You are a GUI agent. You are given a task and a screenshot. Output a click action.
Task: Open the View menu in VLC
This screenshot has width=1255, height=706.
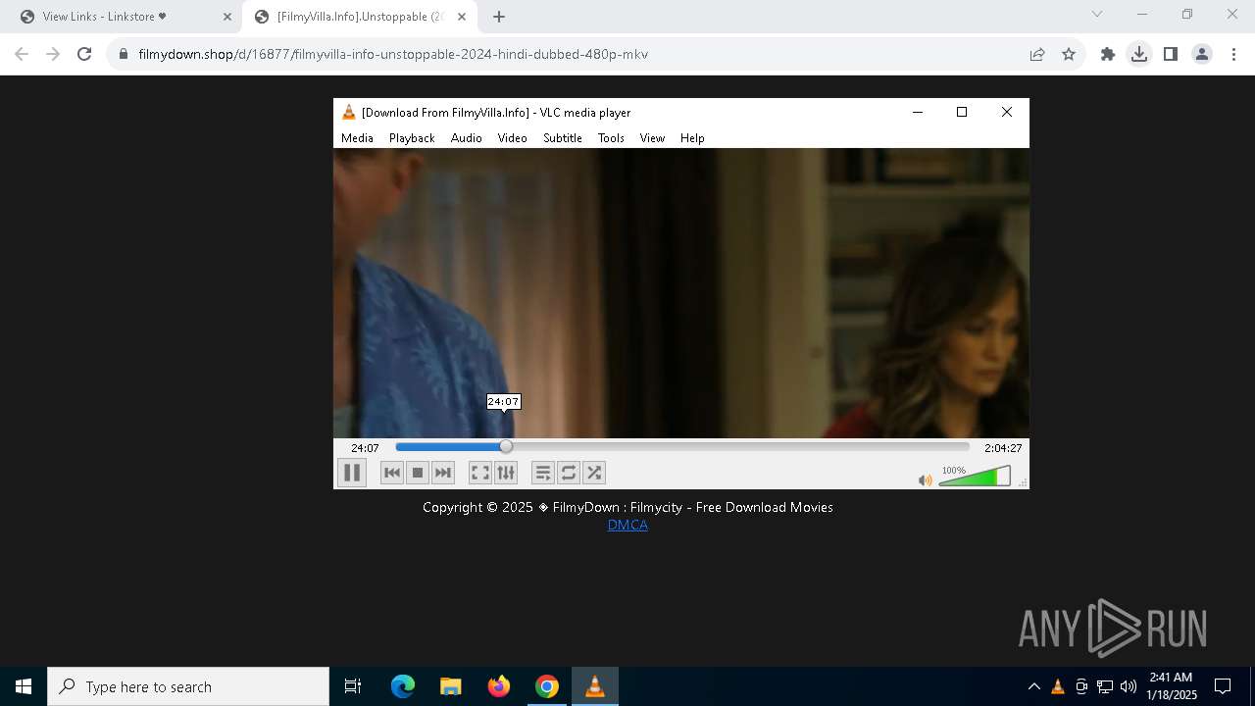[x=652, y=138]
